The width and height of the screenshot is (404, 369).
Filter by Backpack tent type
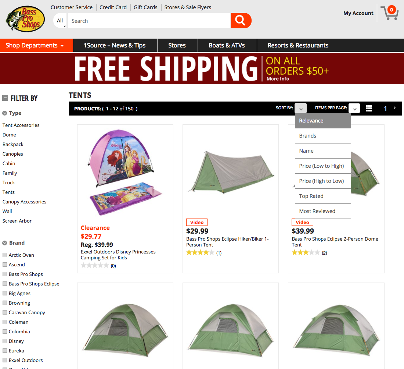click(13, 144)
